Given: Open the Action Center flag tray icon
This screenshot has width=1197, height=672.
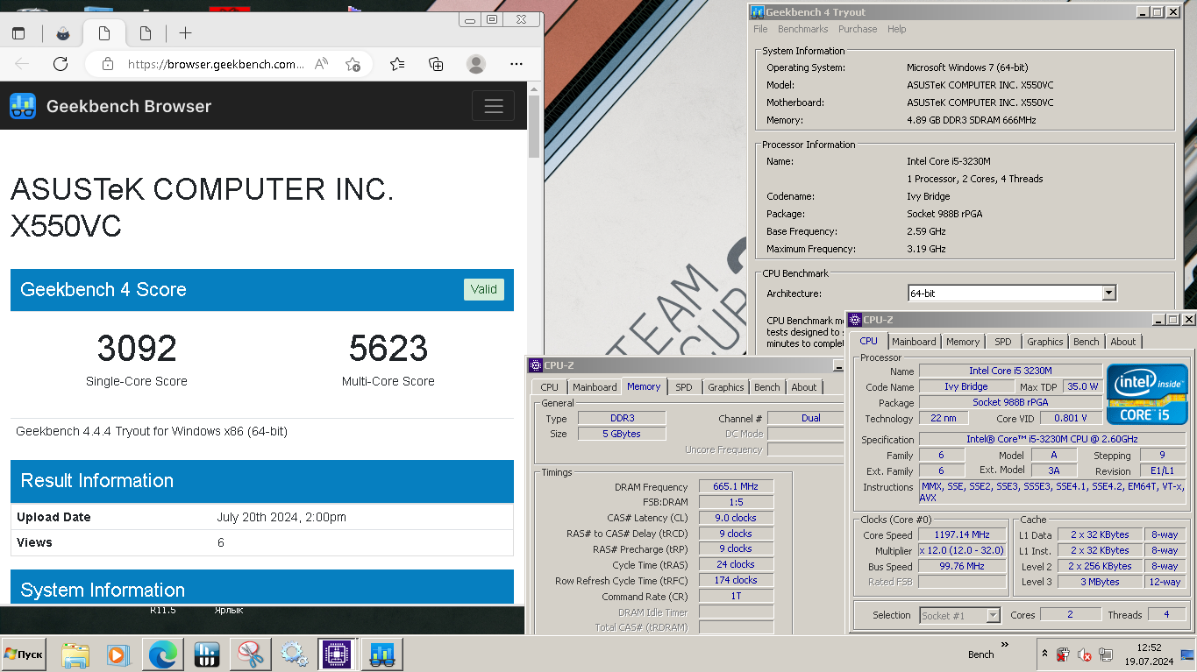Looking at the screenshot, I should 1063,654.
